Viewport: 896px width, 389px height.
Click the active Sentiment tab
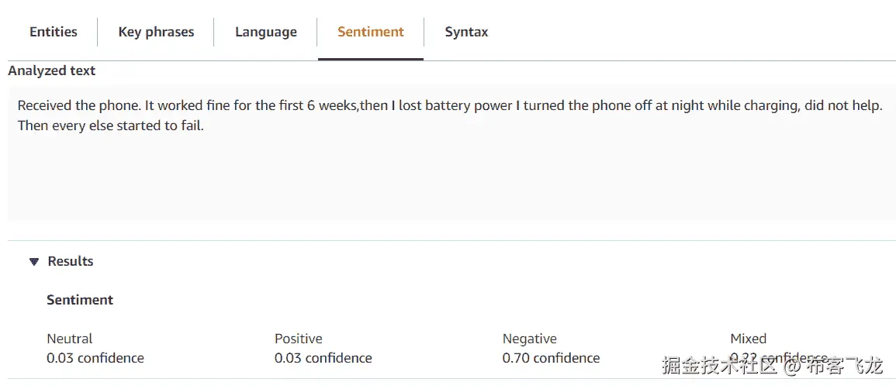[371, 32]
